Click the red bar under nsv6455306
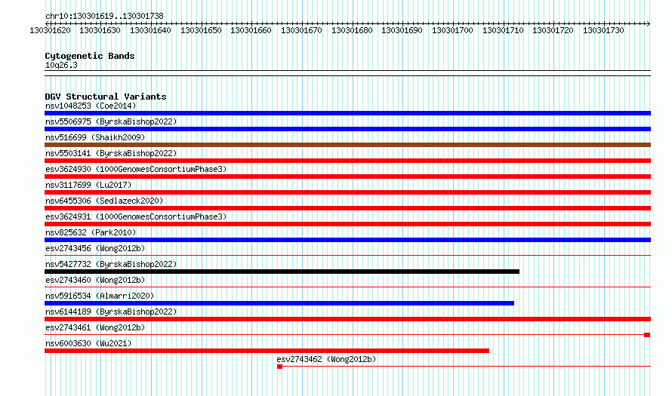The image size is (672, 396). (347, 208)
